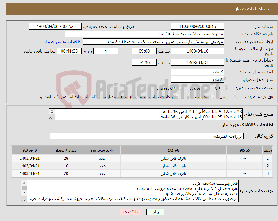Click delivery city field کرمان

coord(197,80)
